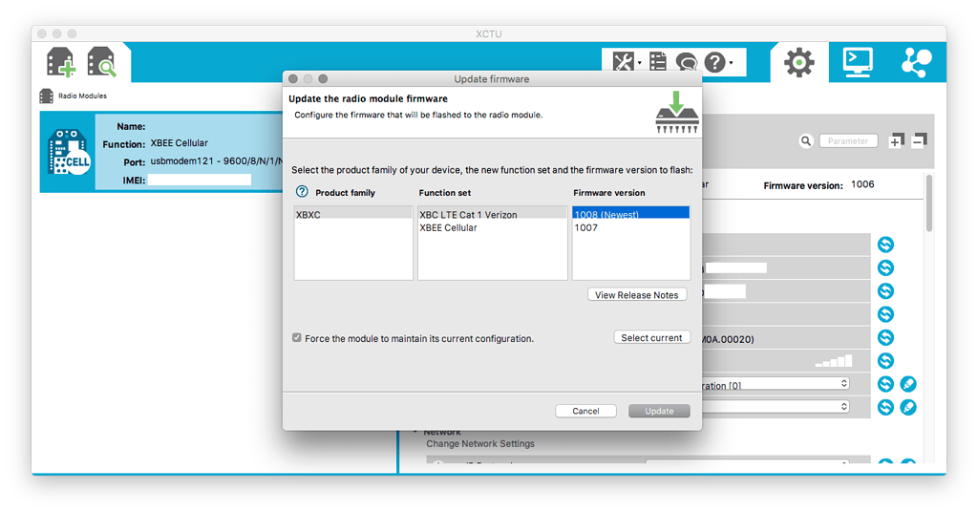Click refresh icon on the 0A.00020 row
The image size is (978, 512).
885,337
